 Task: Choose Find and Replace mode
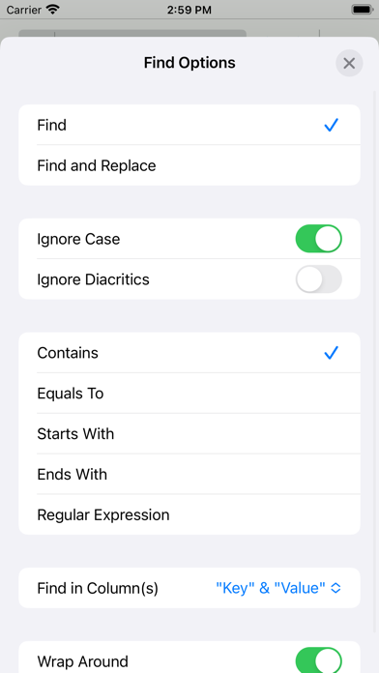coord(189,165)
